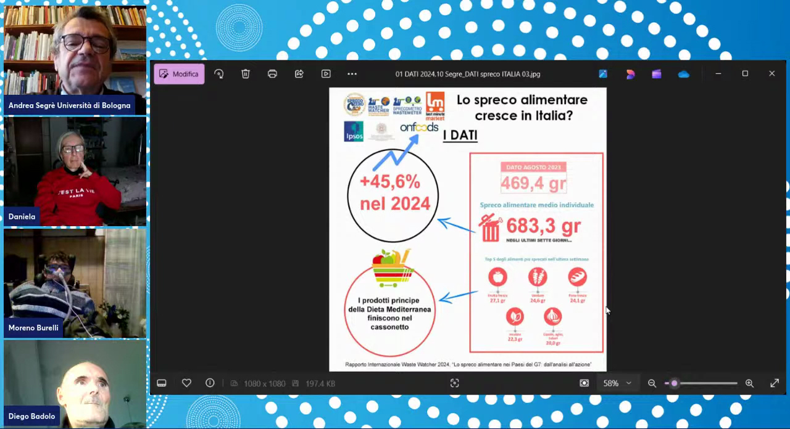Delete the photo using the trash icon
The width and height of the screenshot is (790, 429).
point(246,74)
